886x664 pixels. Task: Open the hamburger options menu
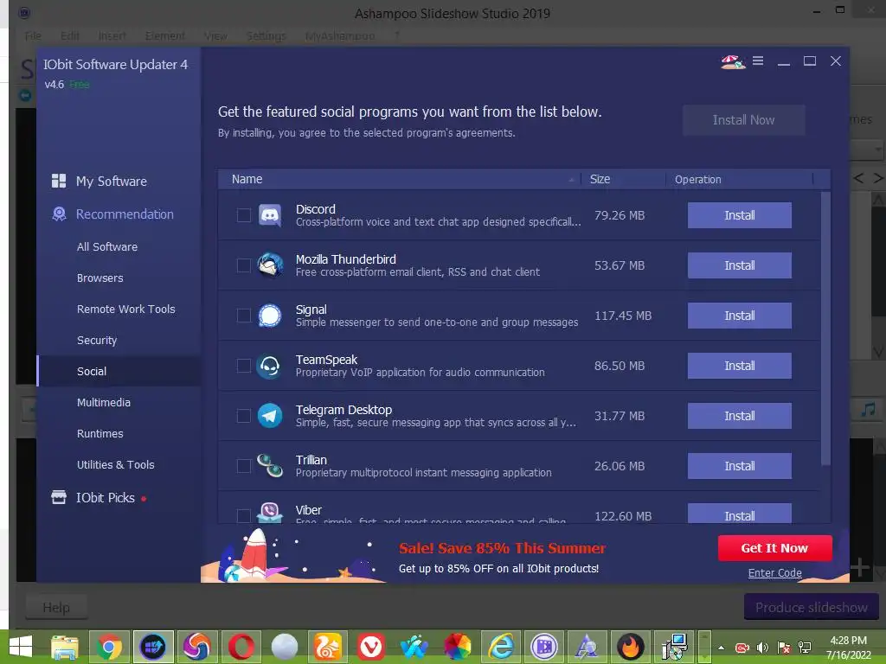coord(758,61)
